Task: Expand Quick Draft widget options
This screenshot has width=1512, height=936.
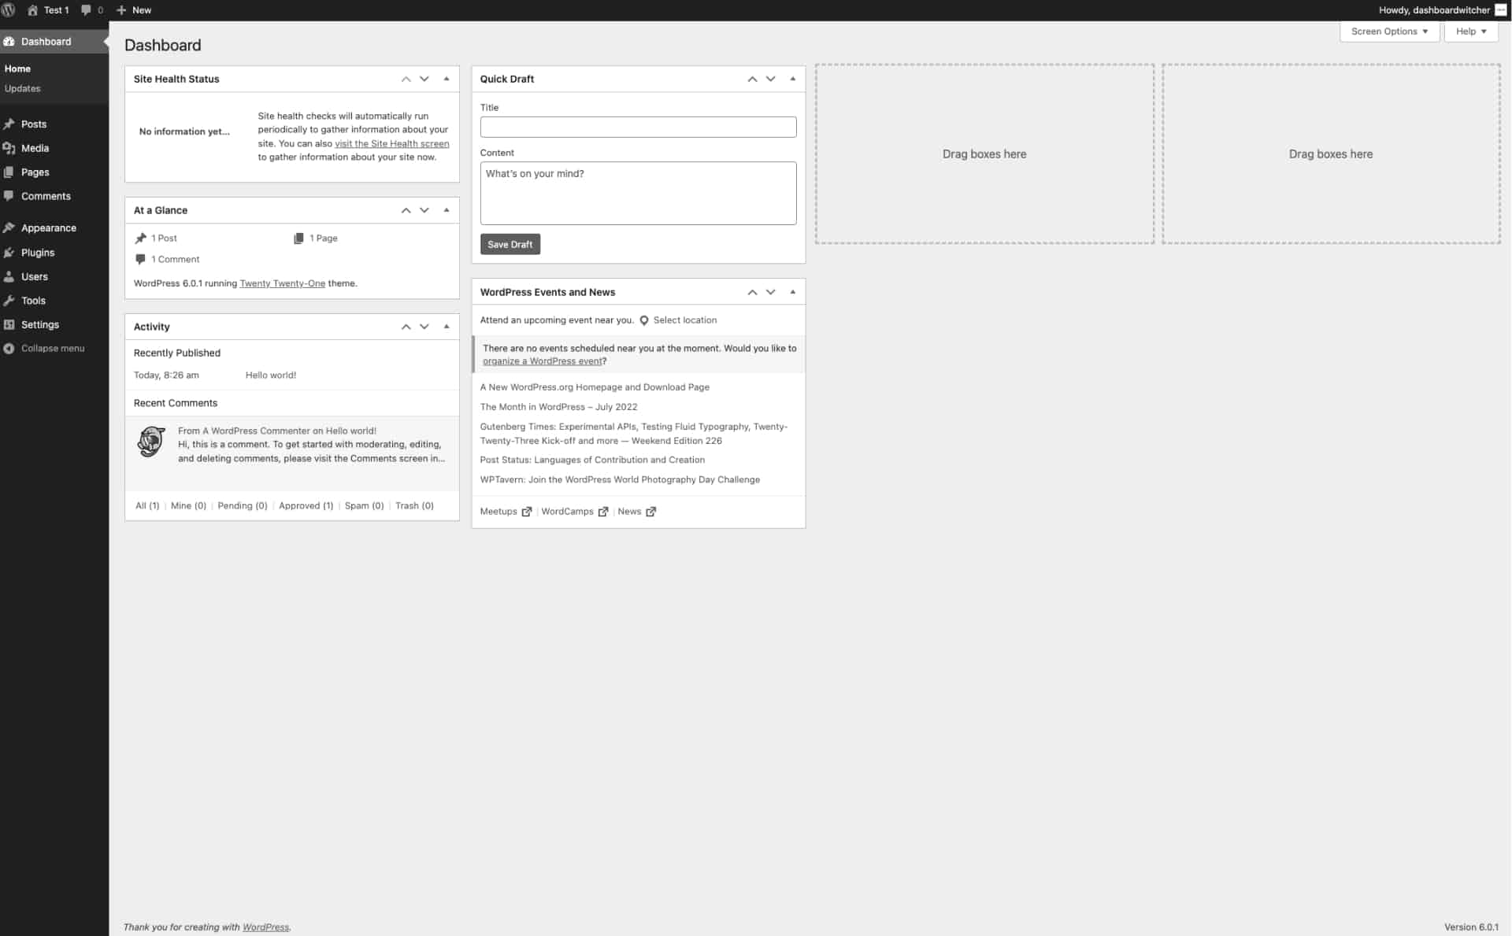Action: click(793, 78)
